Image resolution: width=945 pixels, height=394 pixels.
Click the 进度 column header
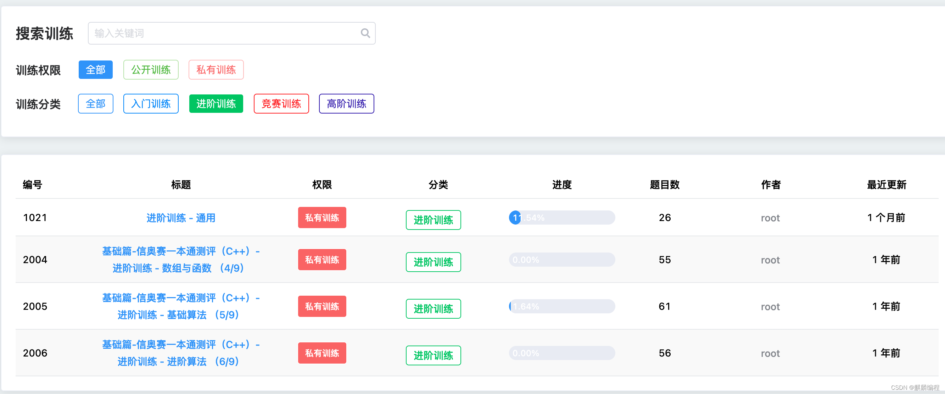(561, 185)
